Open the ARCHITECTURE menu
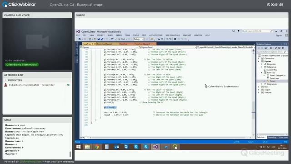The width and height of the screenshot is (291, 164). [x=156, y=36]
